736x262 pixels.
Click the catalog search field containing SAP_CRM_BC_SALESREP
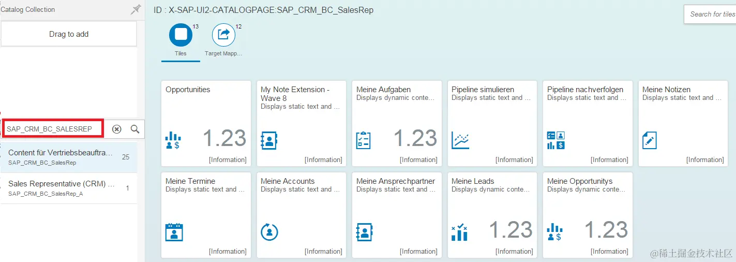54,129
